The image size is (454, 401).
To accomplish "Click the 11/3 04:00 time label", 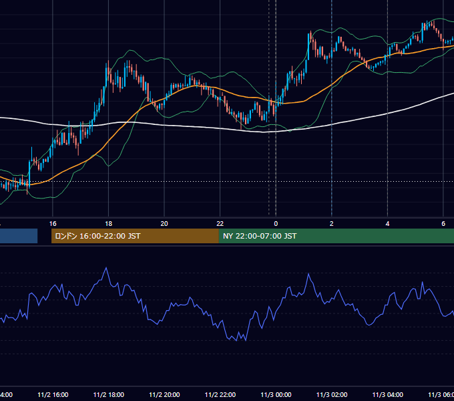I will (x=388, y=394).
